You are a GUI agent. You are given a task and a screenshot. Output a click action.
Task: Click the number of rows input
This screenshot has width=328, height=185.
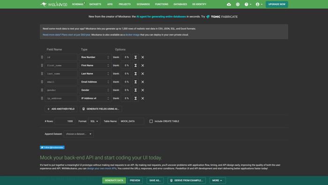65,121
